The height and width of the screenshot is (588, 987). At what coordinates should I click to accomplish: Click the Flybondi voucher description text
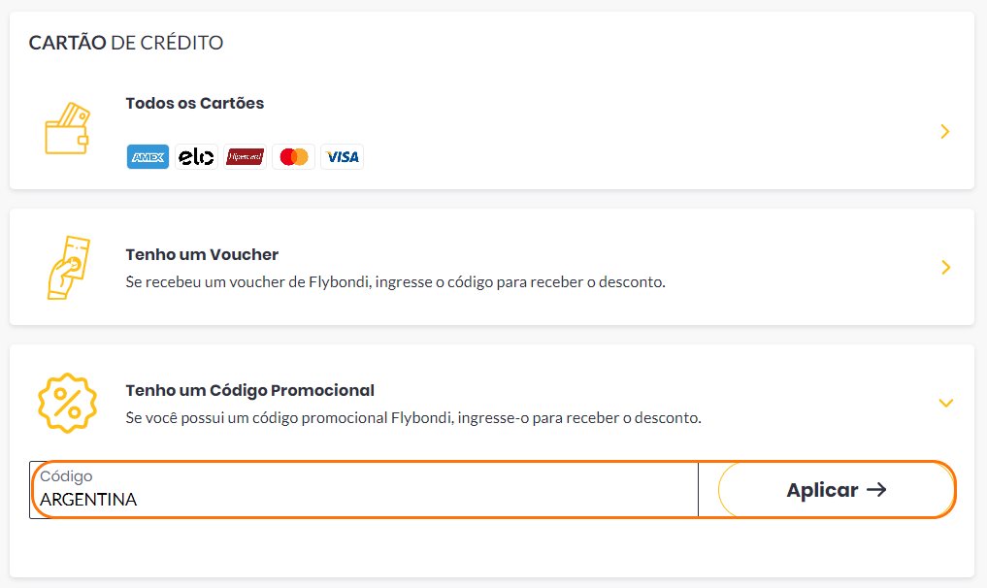(395, 282)
